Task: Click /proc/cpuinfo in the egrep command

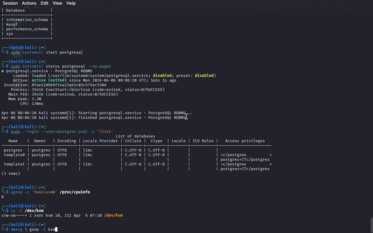Action: pyautogui.click(x=75, y=192)
